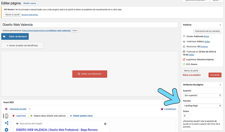Click the Yoast readability icon beside Legibilidad

click(184, 60)
